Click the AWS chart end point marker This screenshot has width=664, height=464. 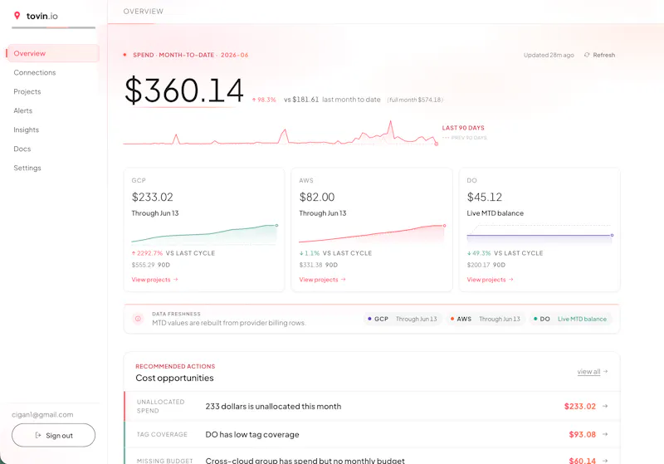(444, 226)
